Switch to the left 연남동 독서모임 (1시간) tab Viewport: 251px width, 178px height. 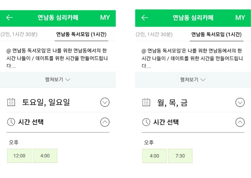[81, 34]
